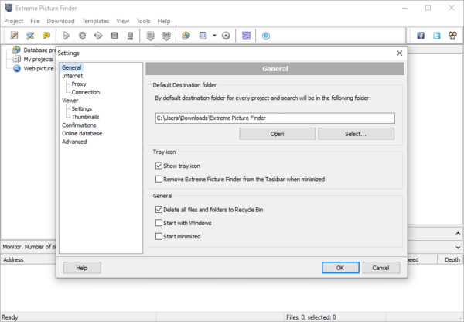Select Internet settings category
The width and height of the screenshot is (464, 322).
72,76
